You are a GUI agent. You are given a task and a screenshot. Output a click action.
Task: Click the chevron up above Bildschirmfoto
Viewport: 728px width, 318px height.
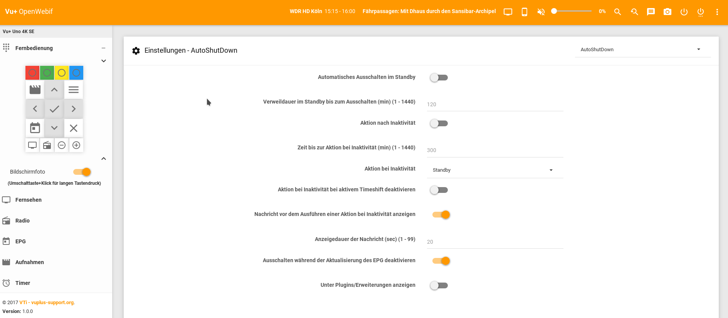(103, 159)
